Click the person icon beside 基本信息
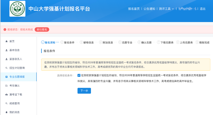This screenshot has width=213, height=115. [7, 50]
